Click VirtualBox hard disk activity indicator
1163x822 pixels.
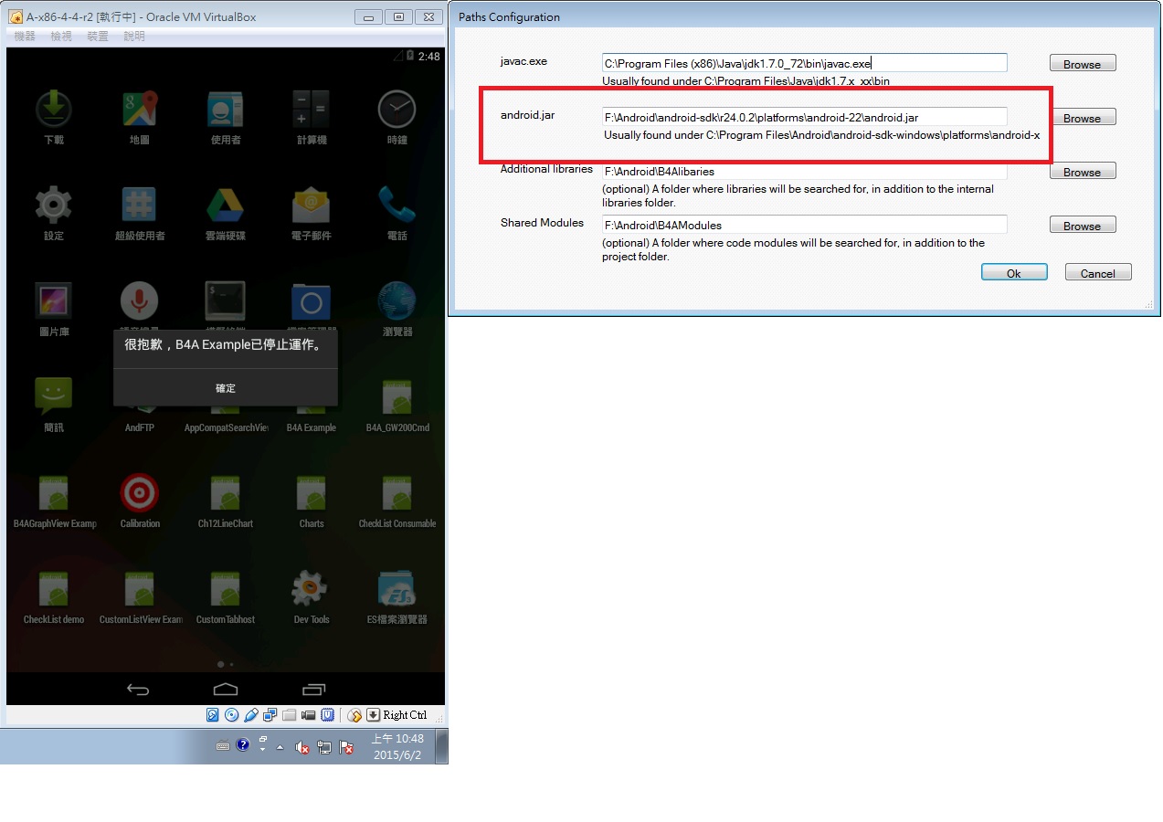(x=213, y=715)
